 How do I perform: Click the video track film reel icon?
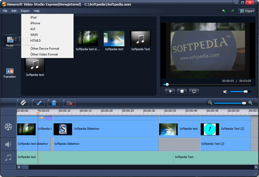pyautogui.click(x=8, y=127)
